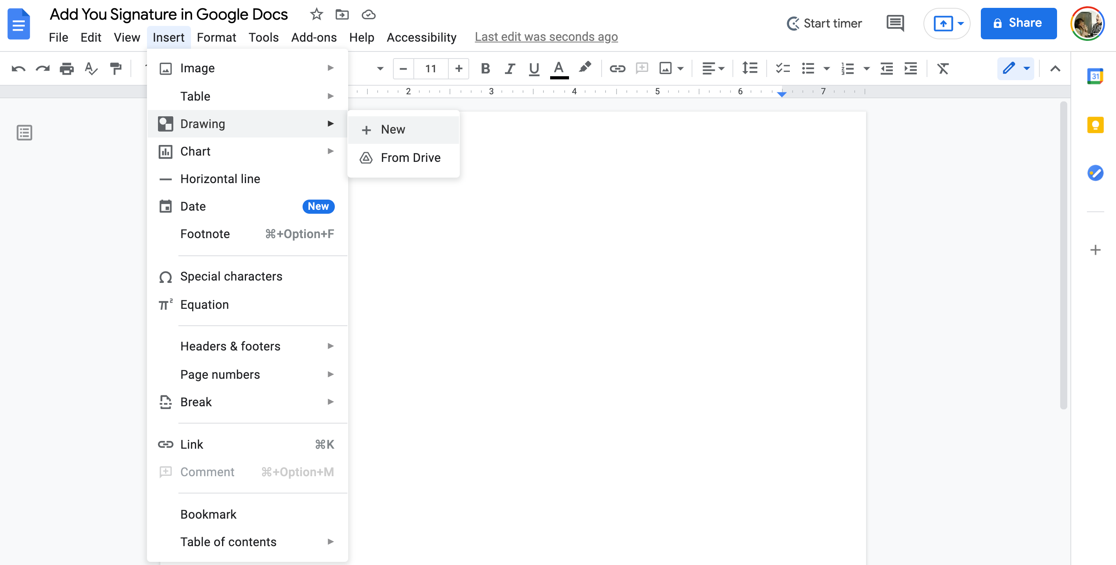Select New from the Drawing submenu

(392, 129)
